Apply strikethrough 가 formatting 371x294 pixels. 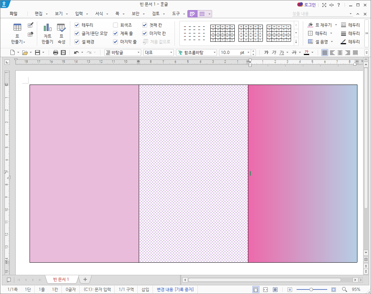click(x=294, y=53)
